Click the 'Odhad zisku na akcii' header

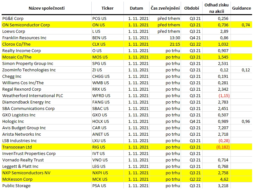click(216, 8)
